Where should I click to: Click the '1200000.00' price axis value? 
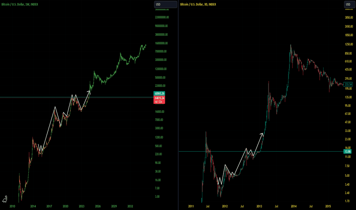pos(161,69)
